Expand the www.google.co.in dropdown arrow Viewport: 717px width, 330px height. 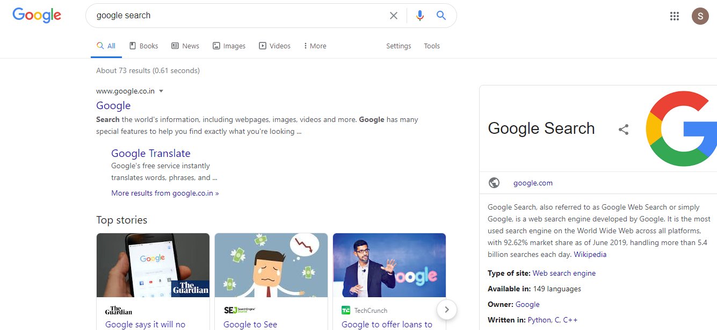click(x=161, y=91)
